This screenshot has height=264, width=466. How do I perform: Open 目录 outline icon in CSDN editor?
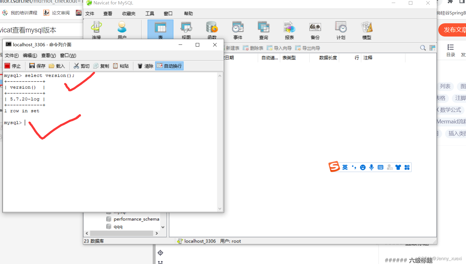(451, 50)
